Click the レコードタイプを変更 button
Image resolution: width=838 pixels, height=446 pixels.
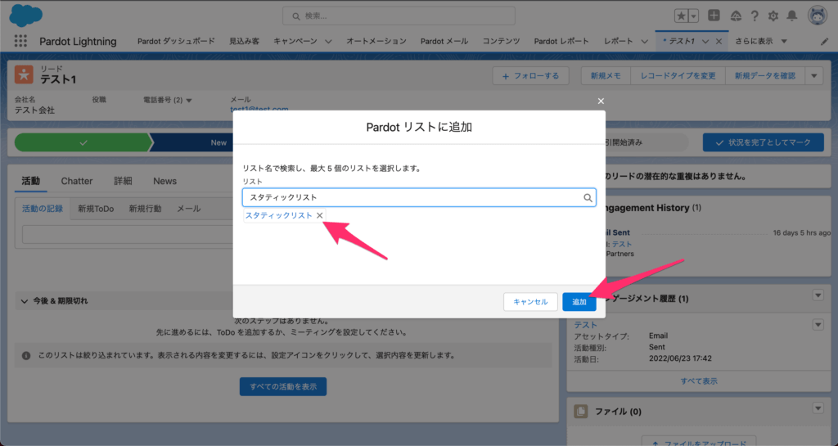[x=678, y=76]
